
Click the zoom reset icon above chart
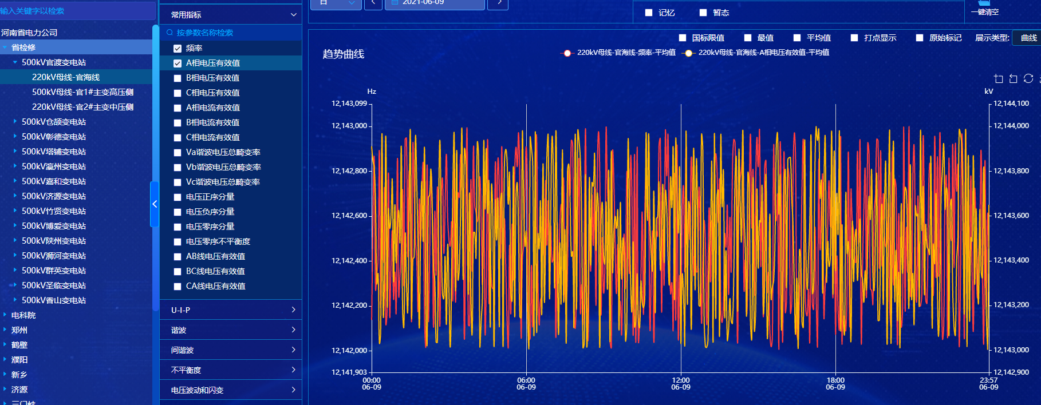tap(1013, 79)
